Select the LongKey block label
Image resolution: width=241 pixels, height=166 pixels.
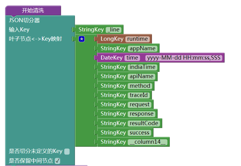(112, 39)
